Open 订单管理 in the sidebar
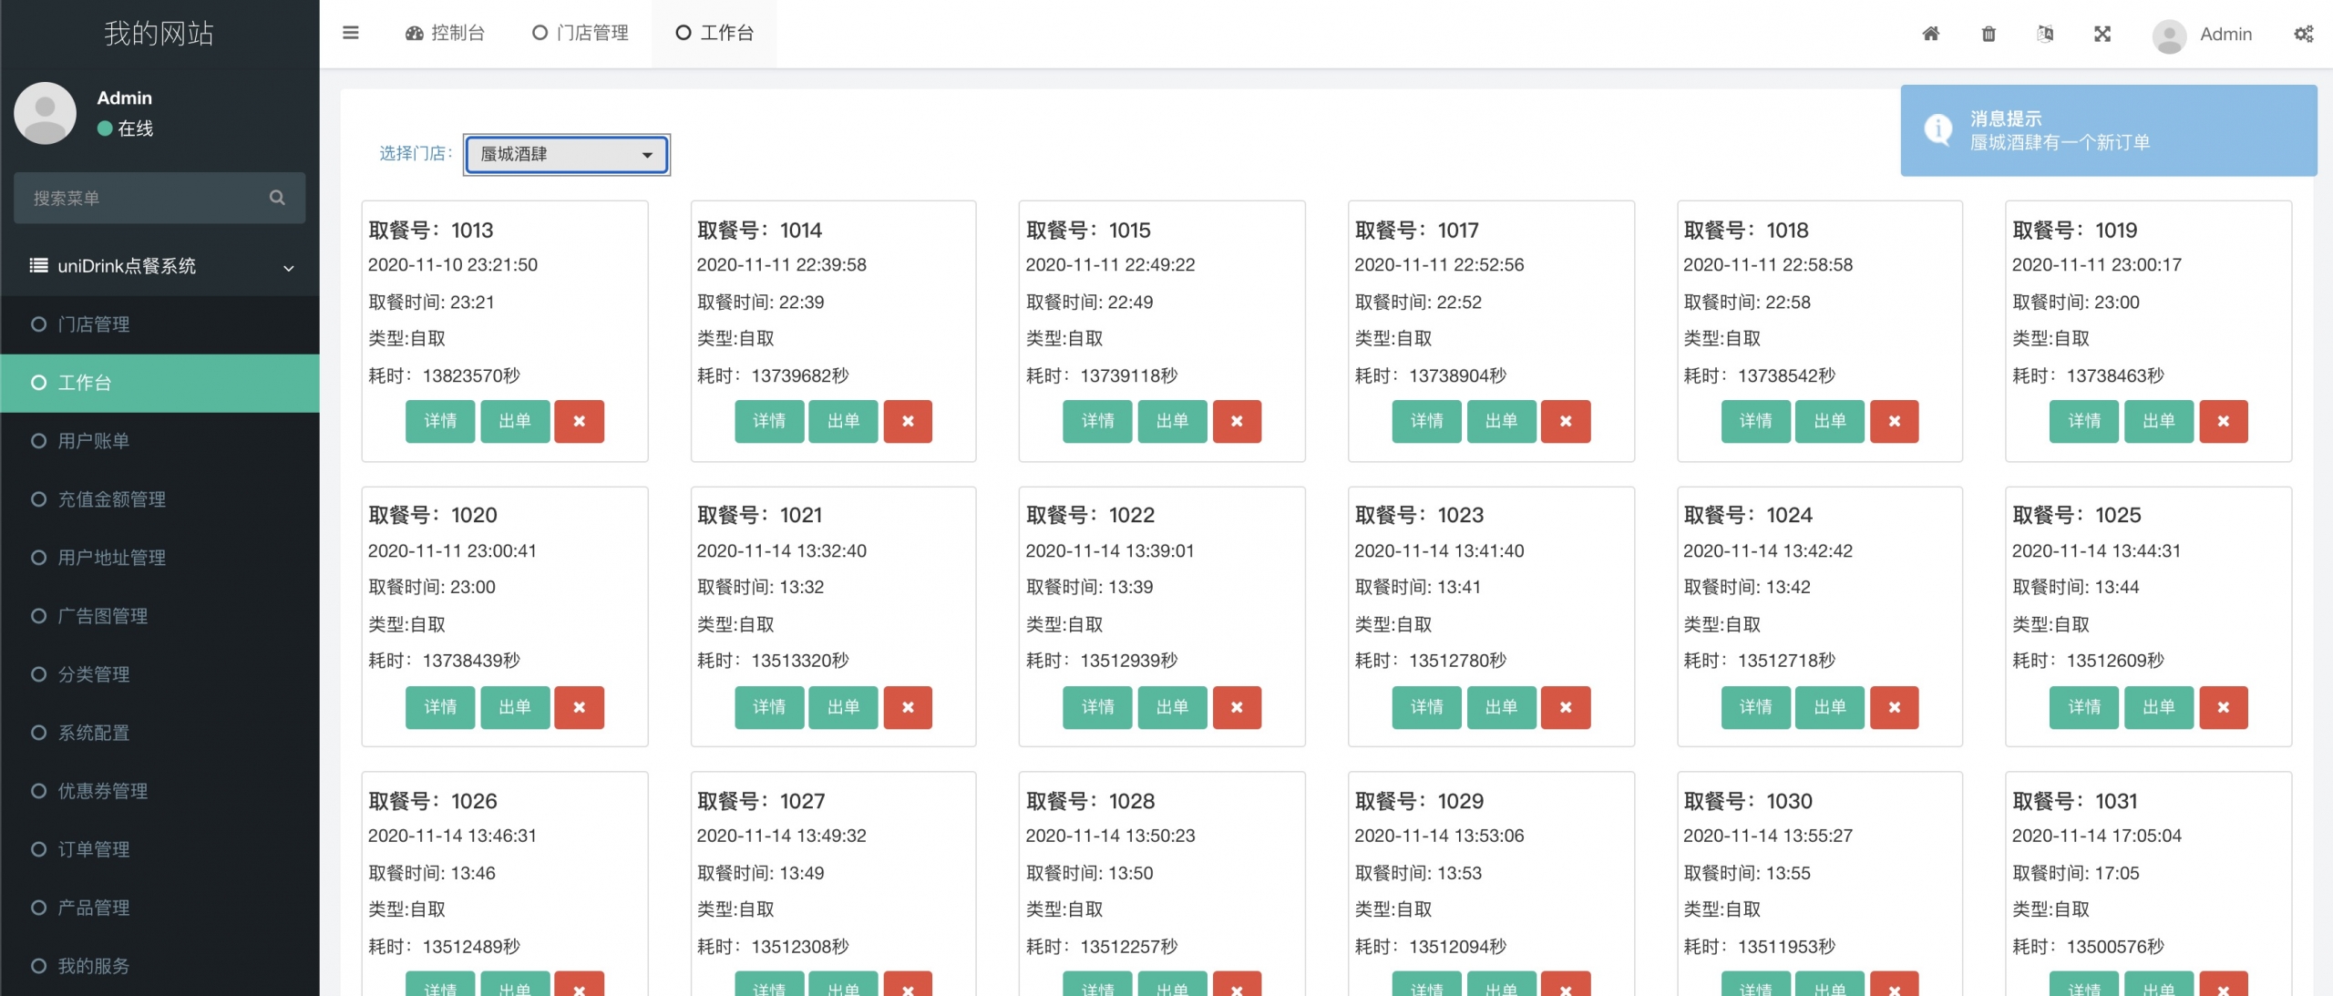The height and width of the screenshot is (996, 2333). coord(159,849)
